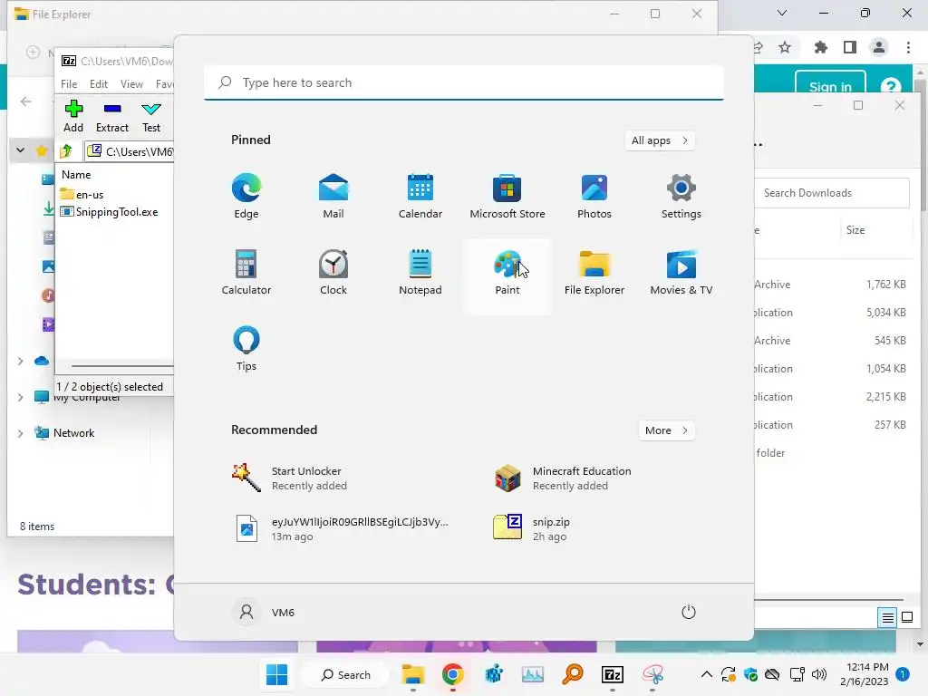
Task: Open 7-Zip View menu
Action: coord(131,84)
